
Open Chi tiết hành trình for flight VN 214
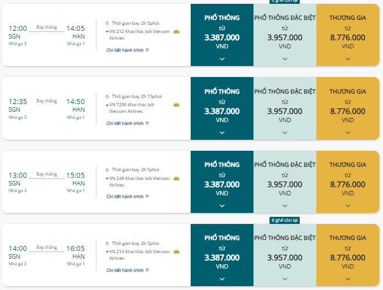pos(127,270)
